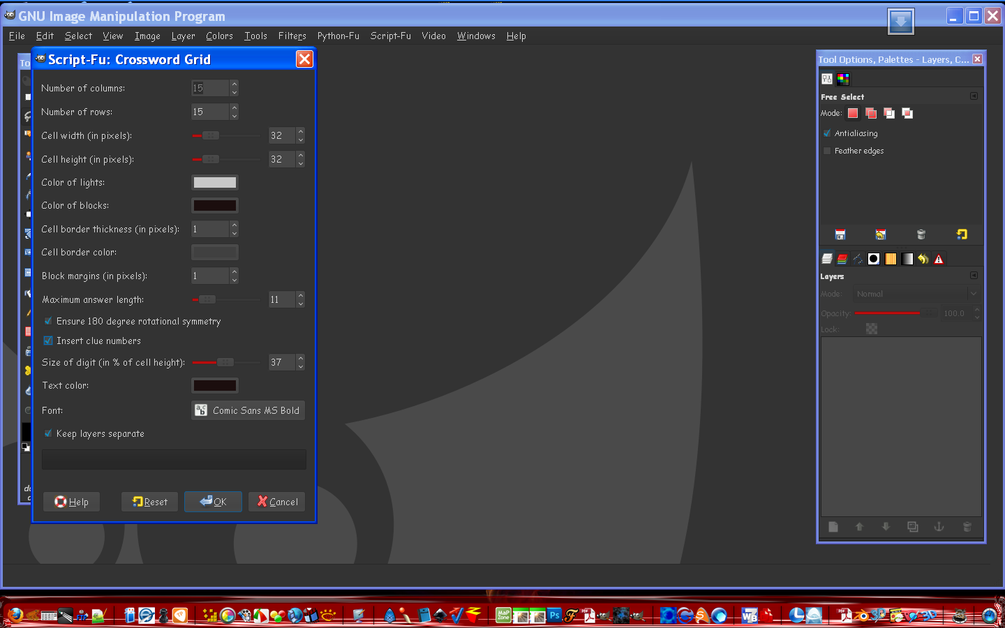Click the Block margins spinner arrows
This screenshot has width=1005, height=628.
[x=234, y=276]
